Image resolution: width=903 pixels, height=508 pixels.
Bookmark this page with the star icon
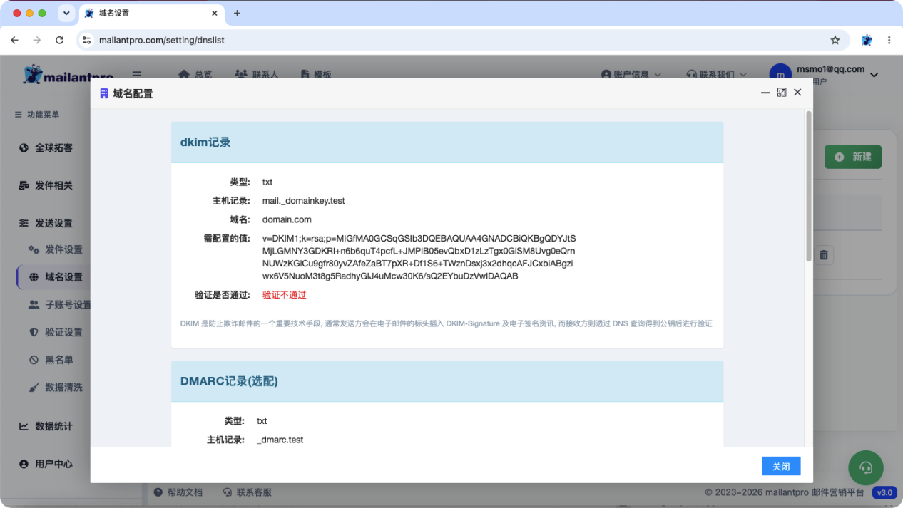pyautogui.click(x=835, y=40)
